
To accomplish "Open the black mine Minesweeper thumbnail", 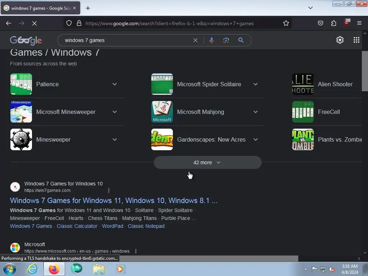I will 21,139.
